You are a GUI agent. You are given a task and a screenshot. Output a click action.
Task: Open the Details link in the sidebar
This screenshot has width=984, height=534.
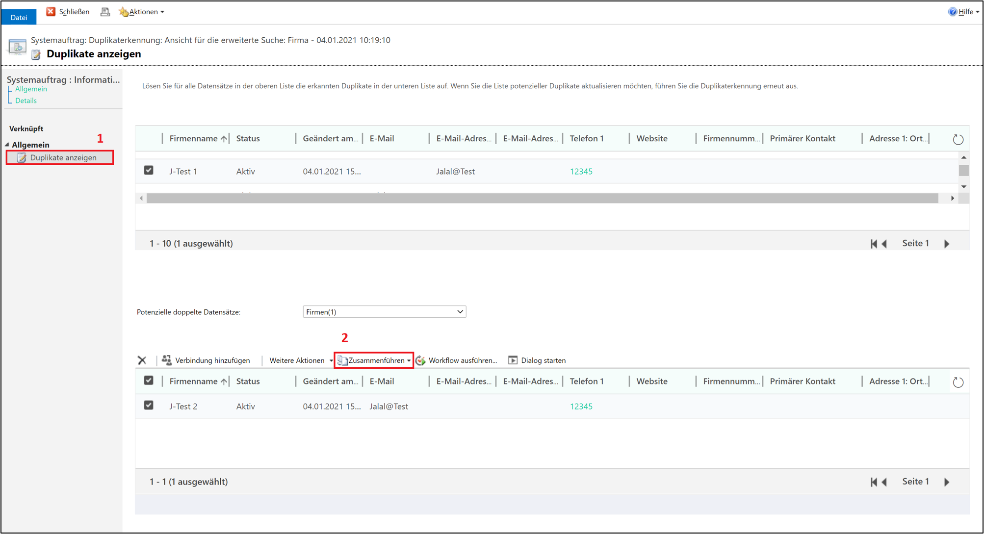26,101
